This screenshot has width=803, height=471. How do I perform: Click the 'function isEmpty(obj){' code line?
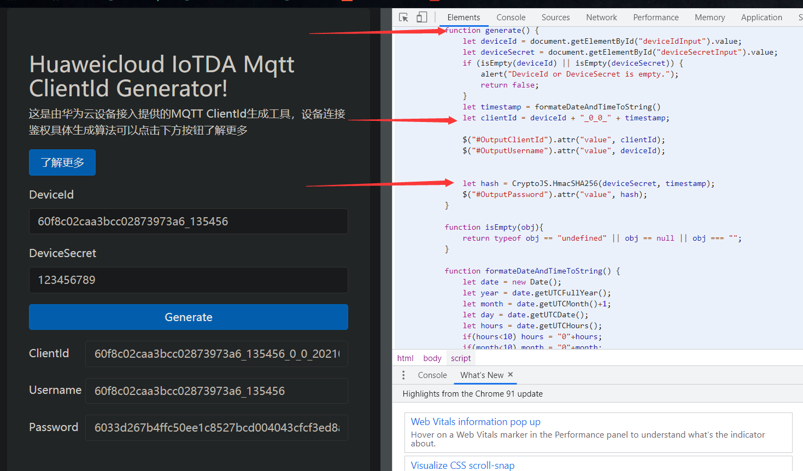click(x=494, y=228)
